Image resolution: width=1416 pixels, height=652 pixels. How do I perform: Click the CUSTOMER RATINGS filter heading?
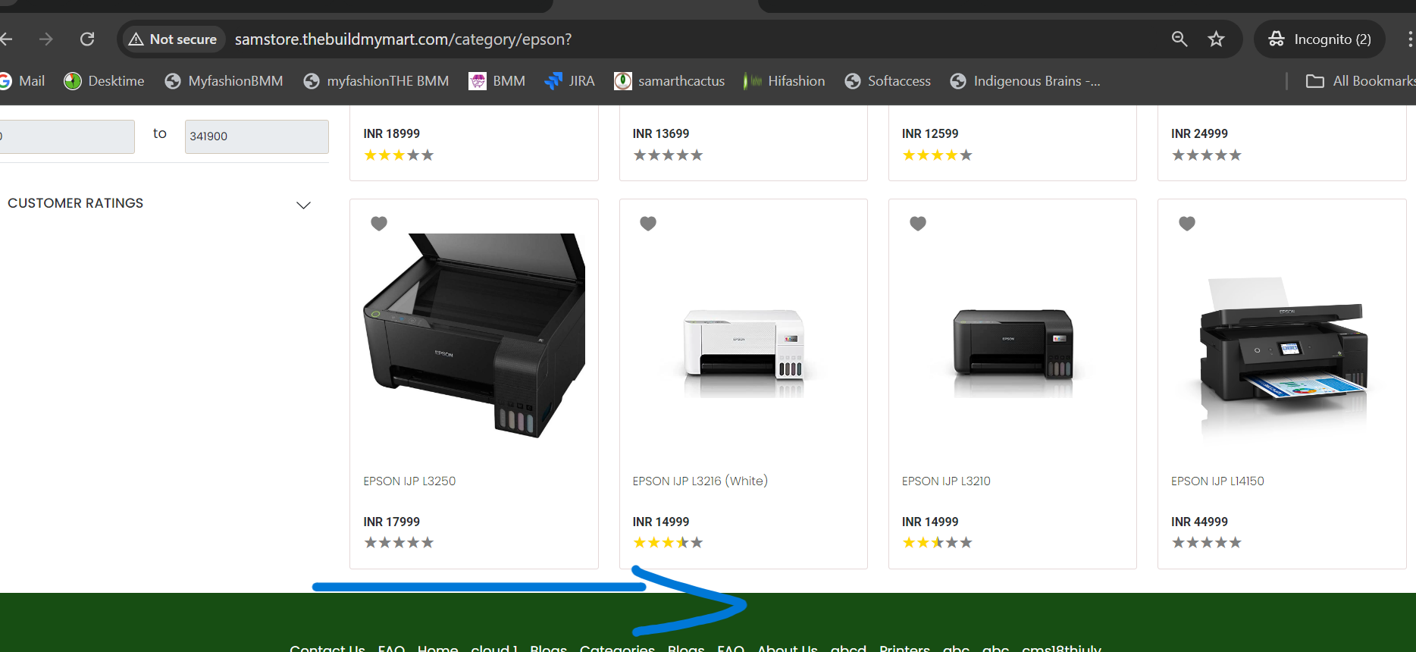click(x=76, y=203)
